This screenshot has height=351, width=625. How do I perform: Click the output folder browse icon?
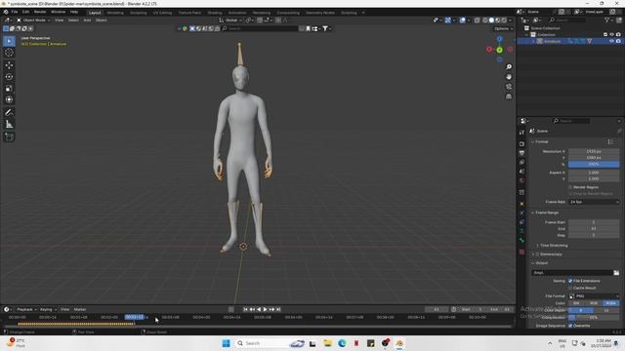tap(616, 273)
